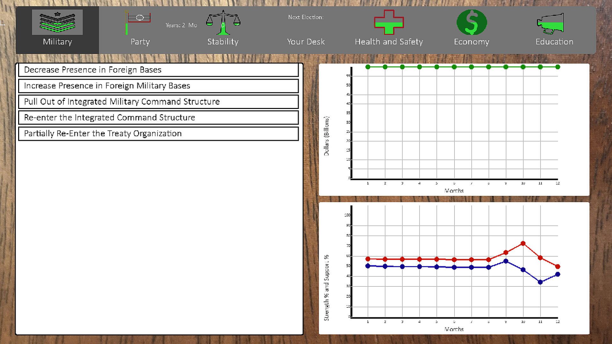Open the Party flag icon
Screen dimensions: 612x344
point(138,22)
